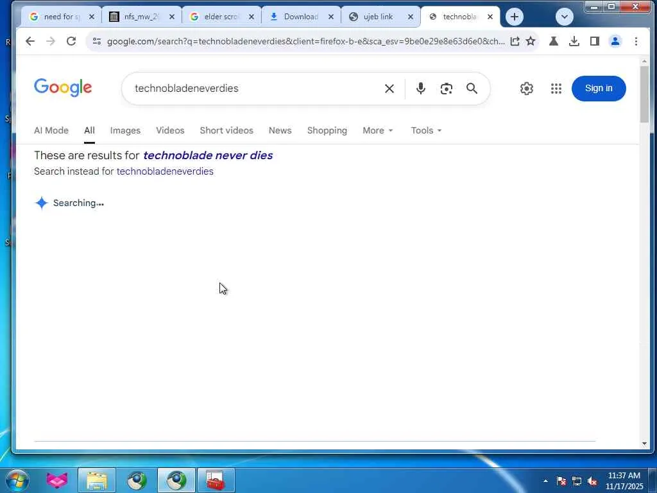Select the All results tab
This screenshot has height=493, width=657.
point(89,130)
